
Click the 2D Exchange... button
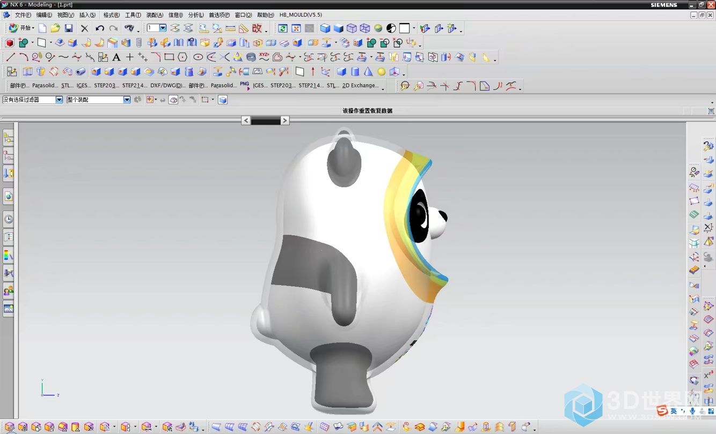point(361,85)
